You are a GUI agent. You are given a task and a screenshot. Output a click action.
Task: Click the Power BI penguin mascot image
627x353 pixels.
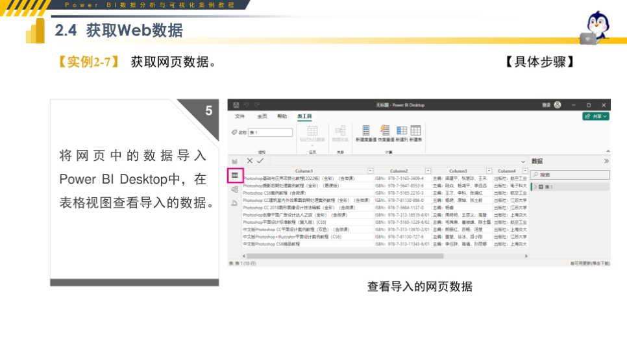click(596, 27)
